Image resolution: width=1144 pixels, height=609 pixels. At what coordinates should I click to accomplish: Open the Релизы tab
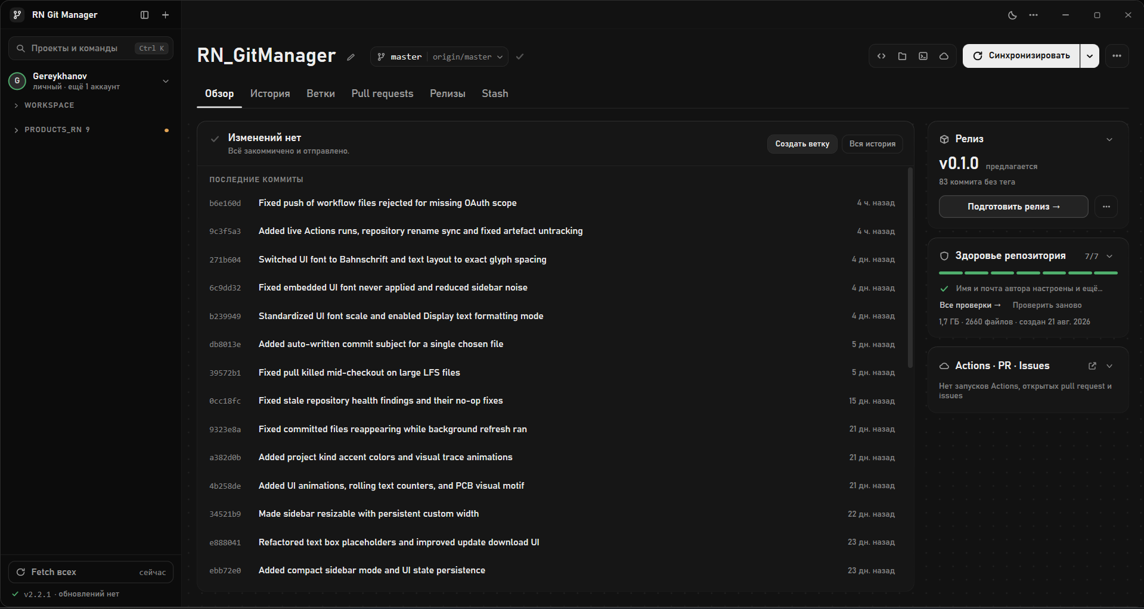(448, 93)
